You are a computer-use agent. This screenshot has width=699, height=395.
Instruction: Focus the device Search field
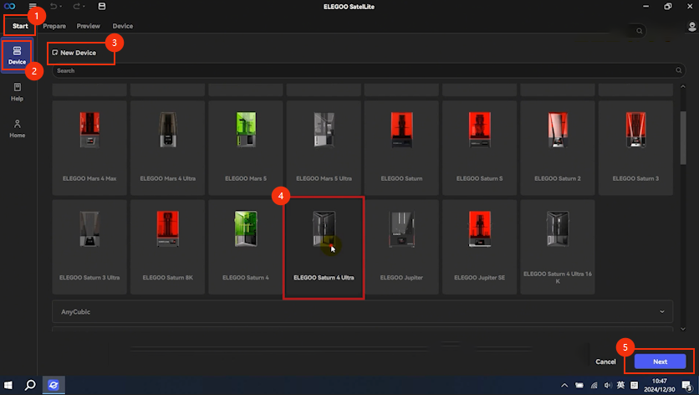coord(368,70)
